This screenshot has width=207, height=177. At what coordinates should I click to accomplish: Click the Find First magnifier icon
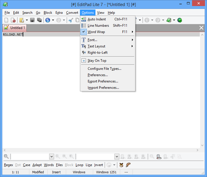(x=58, y=157)
